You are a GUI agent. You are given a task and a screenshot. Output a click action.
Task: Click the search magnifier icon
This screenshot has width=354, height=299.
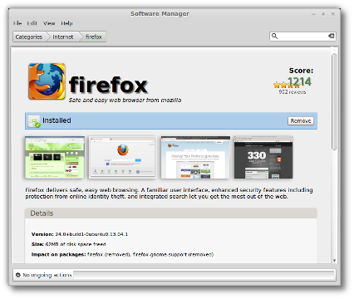coord(274,36)
